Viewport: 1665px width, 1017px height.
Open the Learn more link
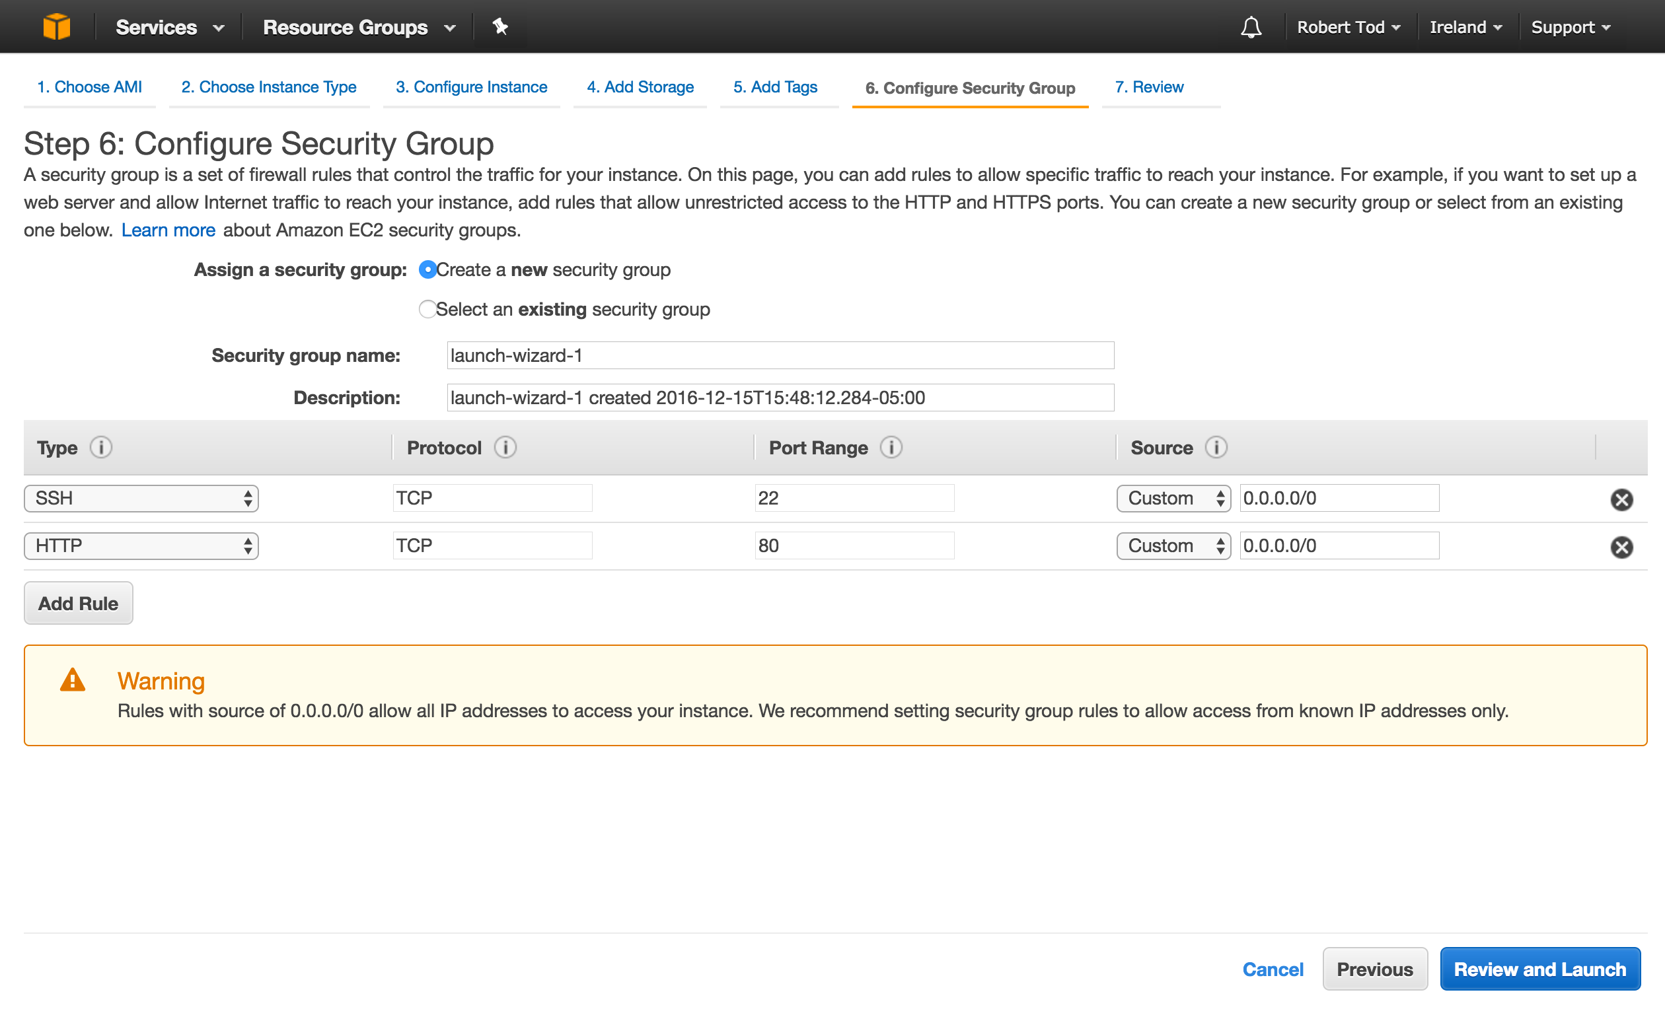click(168, 230)
